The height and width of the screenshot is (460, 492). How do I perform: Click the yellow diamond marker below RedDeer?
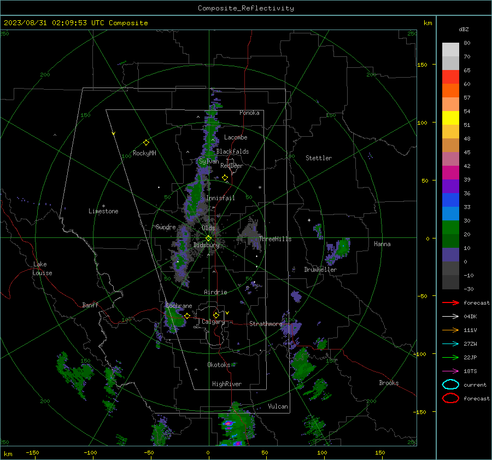pyautogui.click(x=225, y=178)
